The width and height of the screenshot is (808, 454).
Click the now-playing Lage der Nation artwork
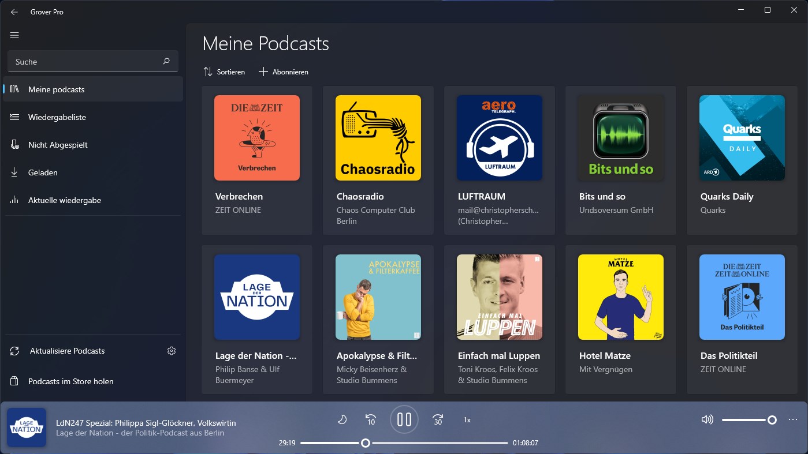[27, 427]
